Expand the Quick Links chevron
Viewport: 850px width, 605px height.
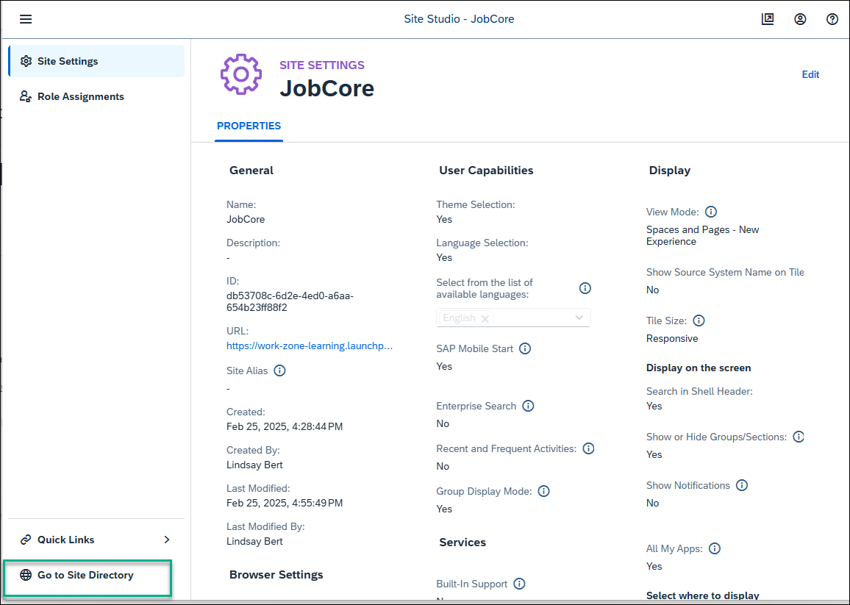167,540
